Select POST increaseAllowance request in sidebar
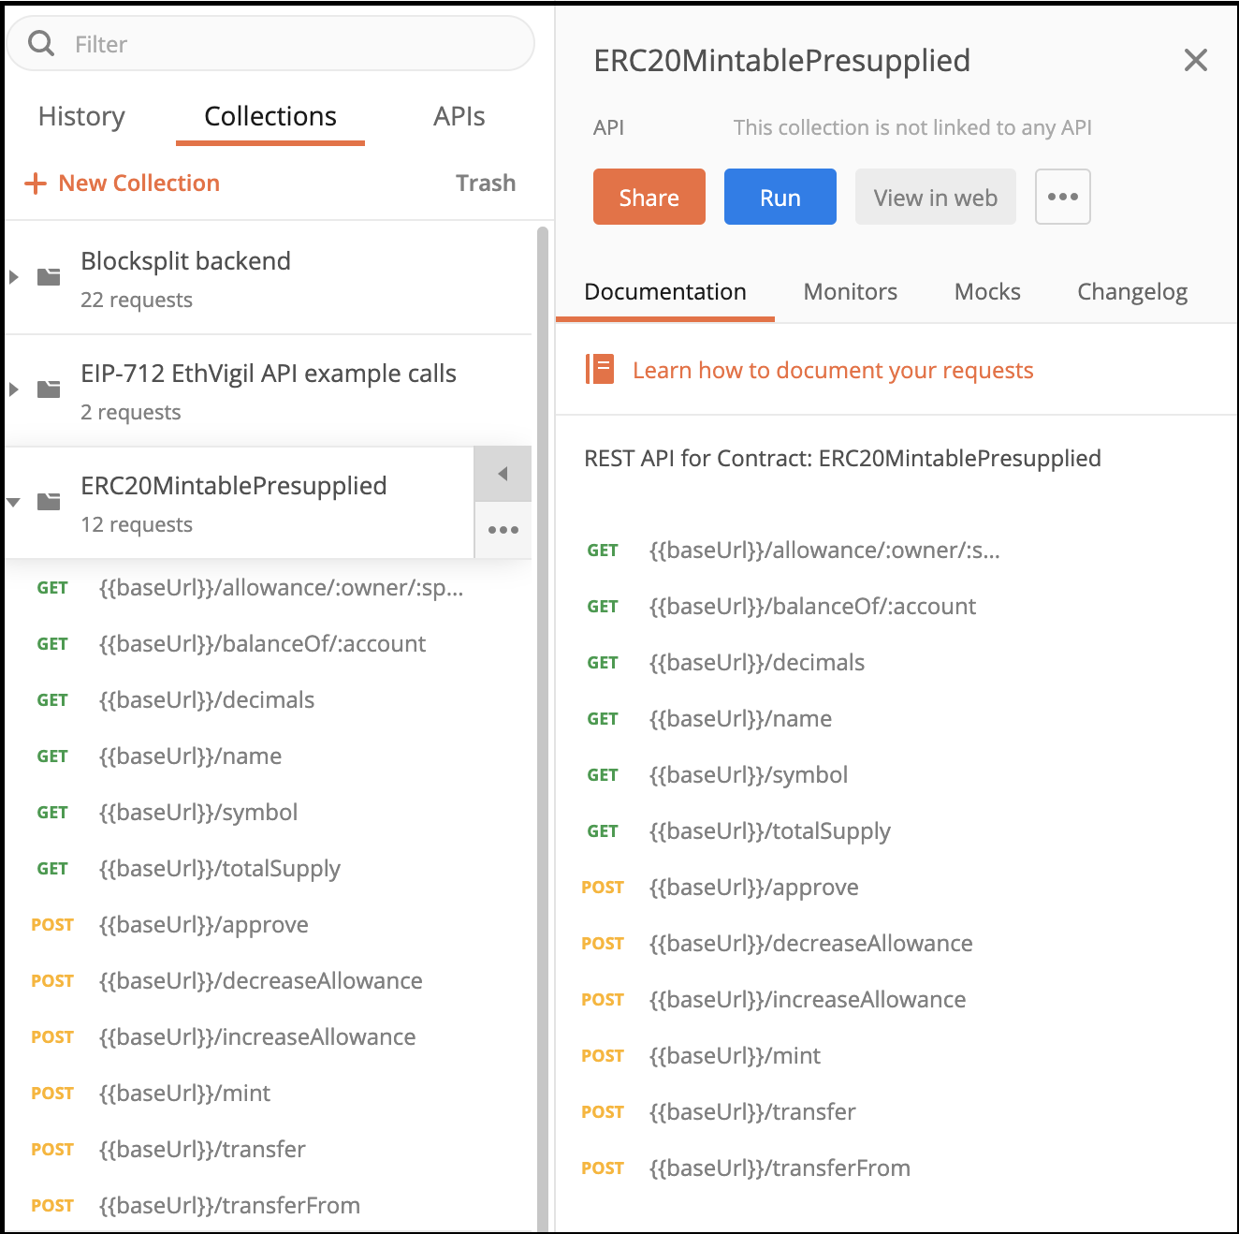 [268, 1037]
